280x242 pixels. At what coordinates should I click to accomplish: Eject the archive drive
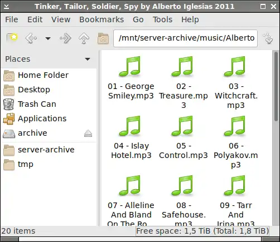tap(88, 134)
